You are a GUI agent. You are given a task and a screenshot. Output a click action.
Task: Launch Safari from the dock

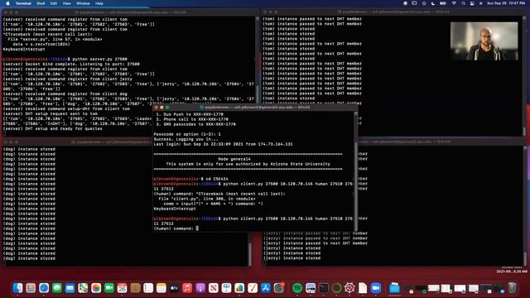pos(44,288)
